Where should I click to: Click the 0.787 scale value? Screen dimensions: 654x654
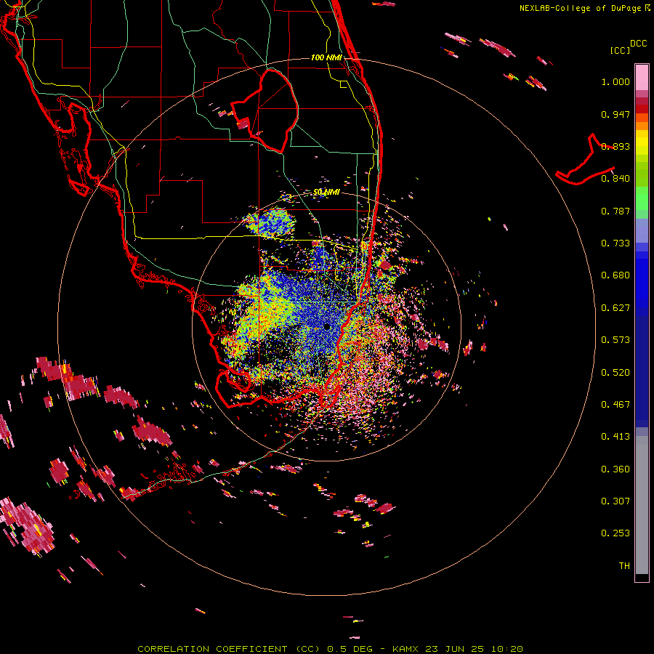pos(615,211)
